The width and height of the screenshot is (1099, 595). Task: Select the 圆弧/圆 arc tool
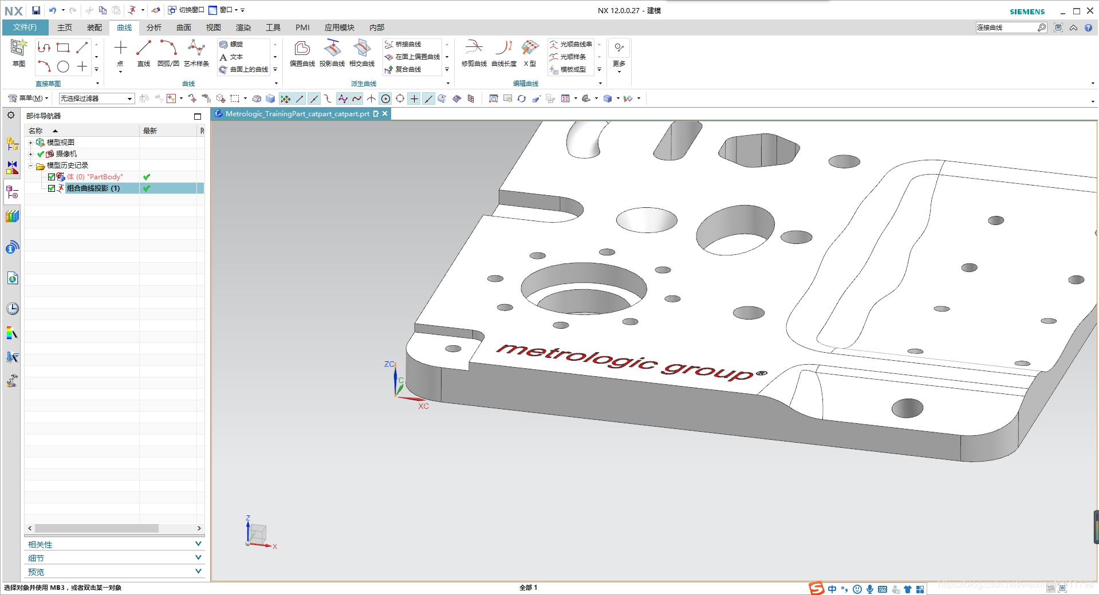tap(168, 53)
